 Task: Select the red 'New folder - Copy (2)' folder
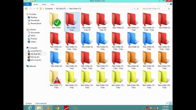[87, 20]
